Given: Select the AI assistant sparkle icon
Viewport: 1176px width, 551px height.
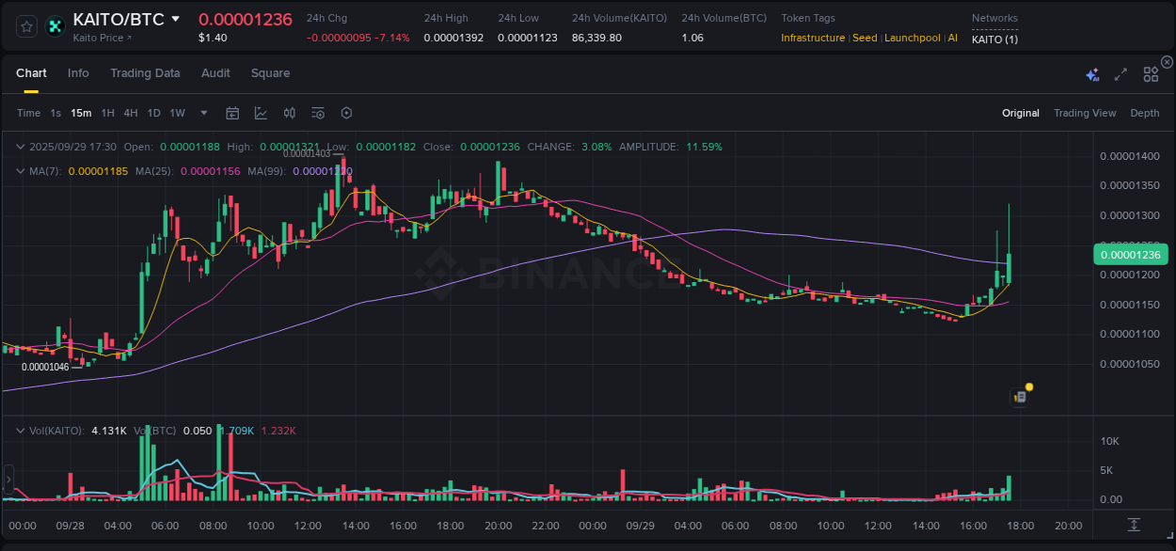Looking at the screenshot, I should (1091, 73).
